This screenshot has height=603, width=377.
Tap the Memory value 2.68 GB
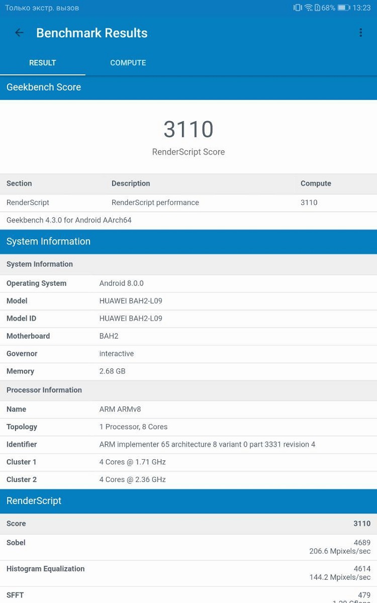click(112, 371)
